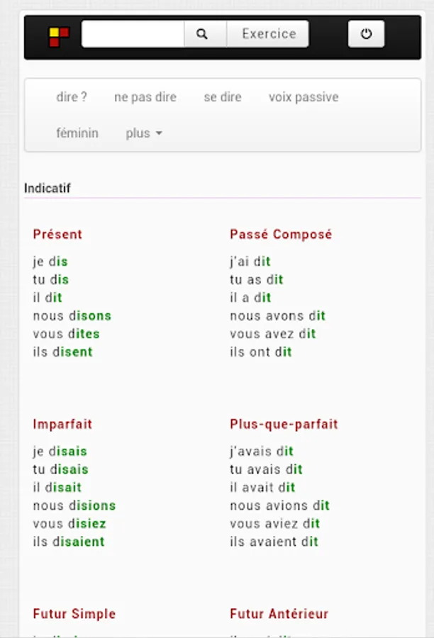Switch to 'ne pas dire' negative form
The width and height of the screenshot is (434, 638).
(145, 97)
